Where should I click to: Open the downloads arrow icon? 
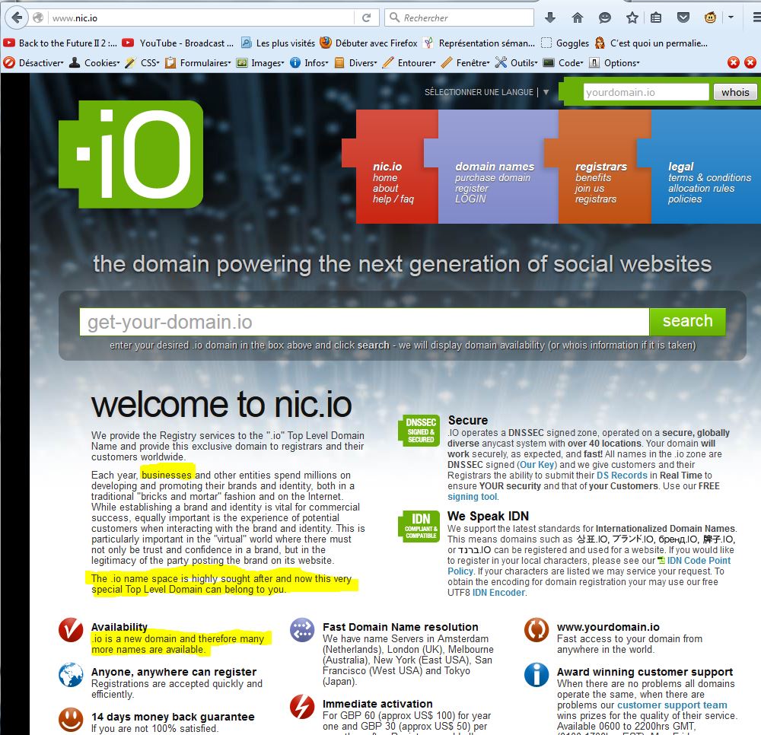(550, 18)
